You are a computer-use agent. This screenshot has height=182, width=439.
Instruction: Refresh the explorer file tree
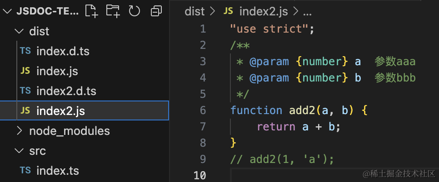[x=134, y=11]
